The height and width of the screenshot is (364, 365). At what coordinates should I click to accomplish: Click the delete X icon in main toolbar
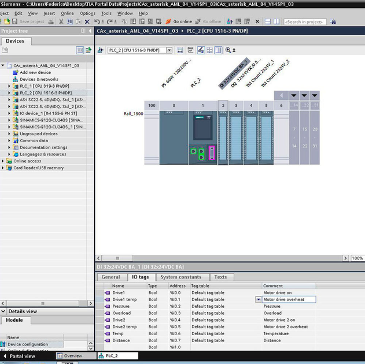click(x=87, y=21)
